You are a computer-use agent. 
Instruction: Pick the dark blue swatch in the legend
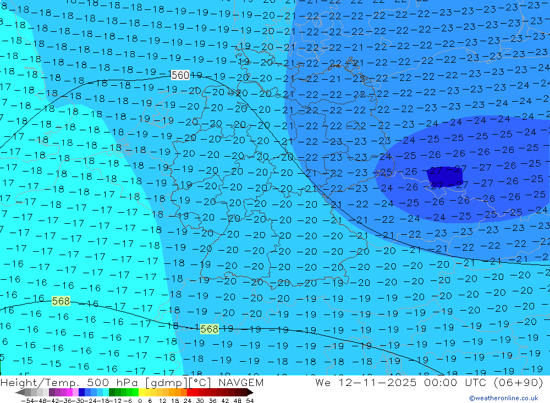[x=82, y=392]
